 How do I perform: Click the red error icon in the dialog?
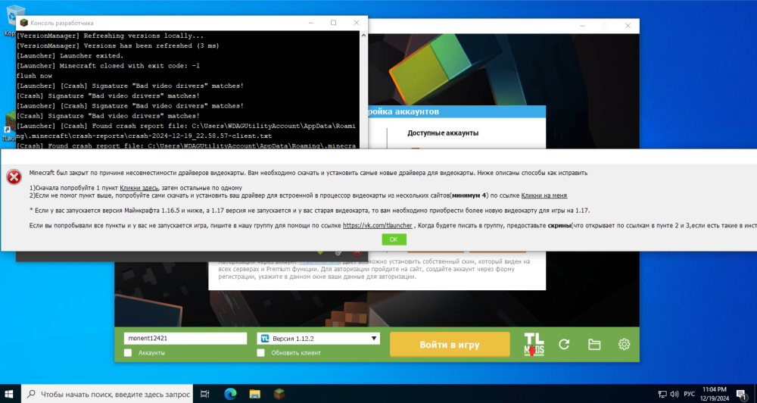[14, 177]
